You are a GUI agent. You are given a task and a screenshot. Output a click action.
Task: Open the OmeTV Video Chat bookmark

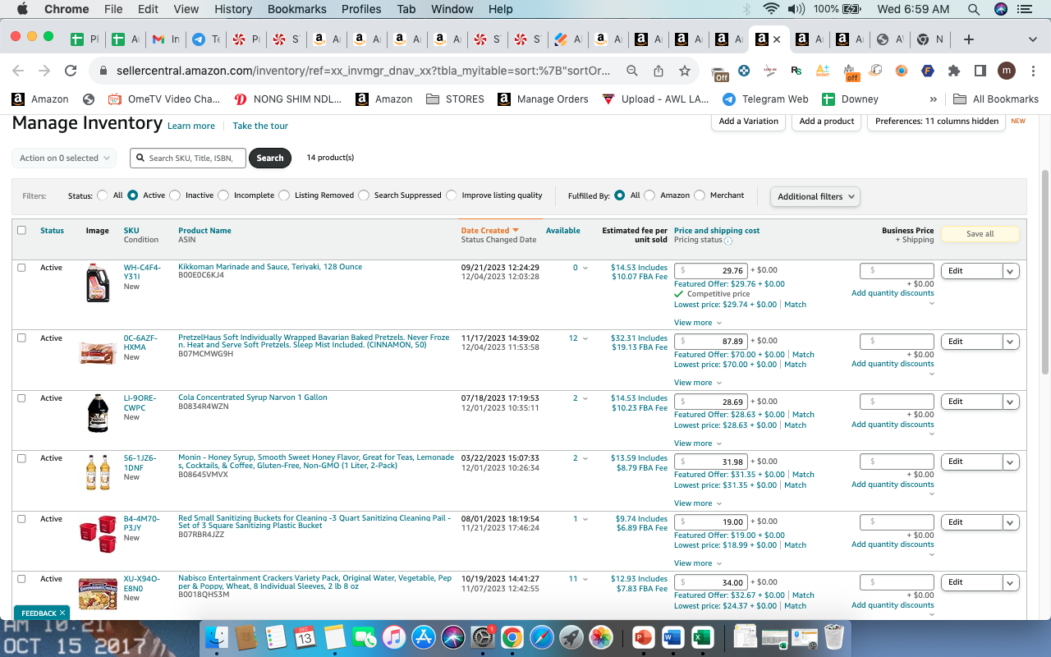pos(163,99)
